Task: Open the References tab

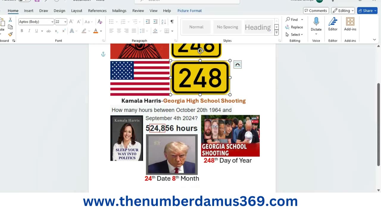Action: tap(97, 10)
